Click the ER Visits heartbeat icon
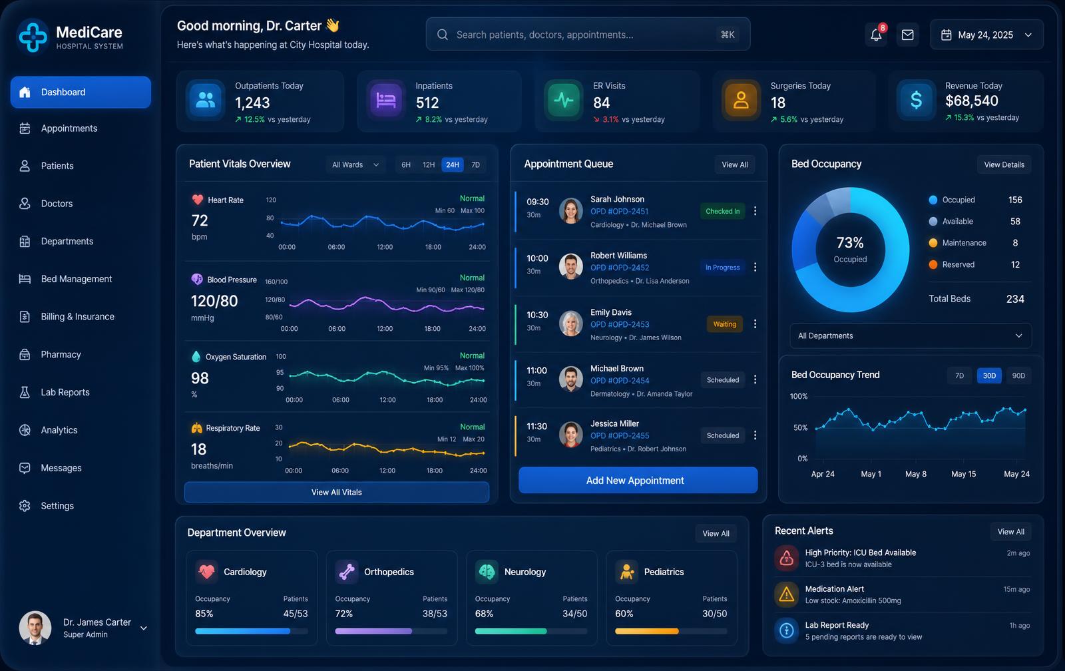Viewport: 1065px width, 671px height. coord(564,100)
